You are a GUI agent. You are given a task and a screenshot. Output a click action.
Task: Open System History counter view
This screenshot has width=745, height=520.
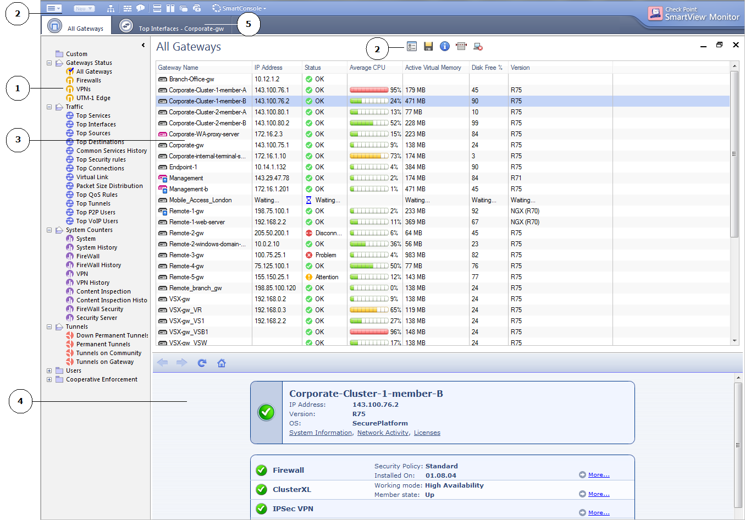(97, 247)
